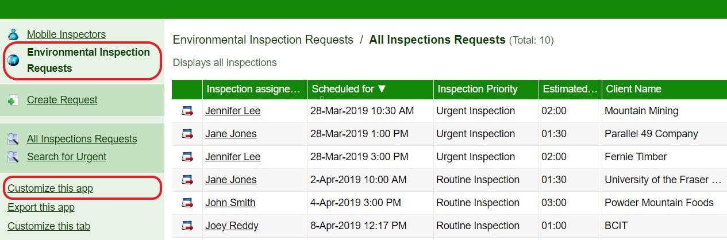Open Mobile Inspectors tab
727x240 pixels.
(x=66, y=34)
